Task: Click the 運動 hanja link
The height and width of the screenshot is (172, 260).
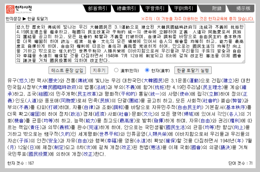Action: coord(194,81)
